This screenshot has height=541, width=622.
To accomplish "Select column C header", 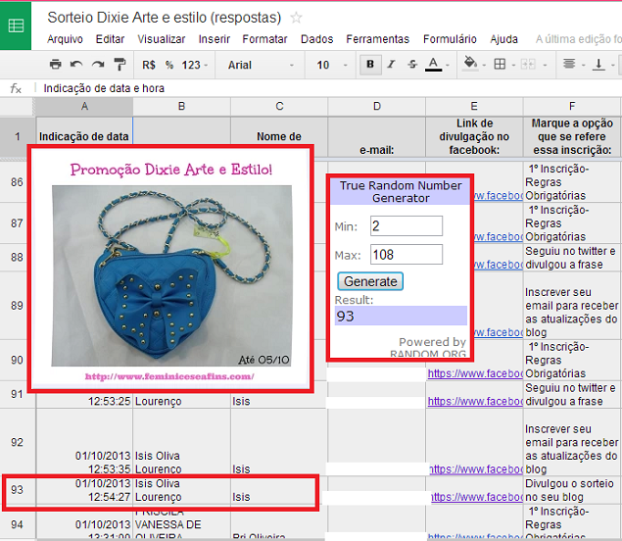I will 279,107.
